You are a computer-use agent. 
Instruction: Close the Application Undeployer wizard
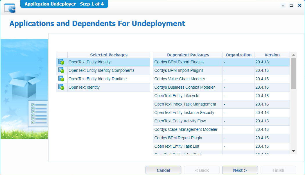point(299,6)
